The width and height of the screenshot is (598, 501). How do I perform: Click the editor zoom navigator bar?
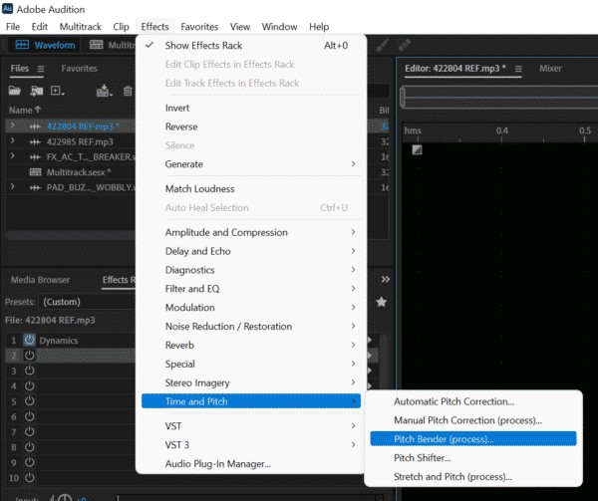(499, 98)
